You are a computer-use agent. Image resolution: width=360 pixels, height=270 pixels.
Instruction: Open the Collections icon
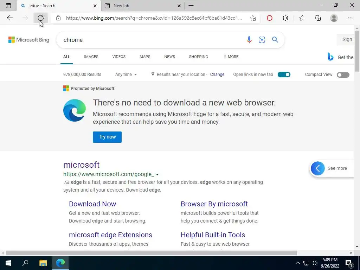coord(318,18)
